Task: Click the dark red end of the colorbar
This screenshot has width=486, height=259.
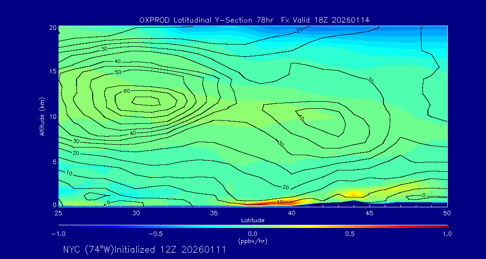Action: pyautogui.click(x=445, y=226)
